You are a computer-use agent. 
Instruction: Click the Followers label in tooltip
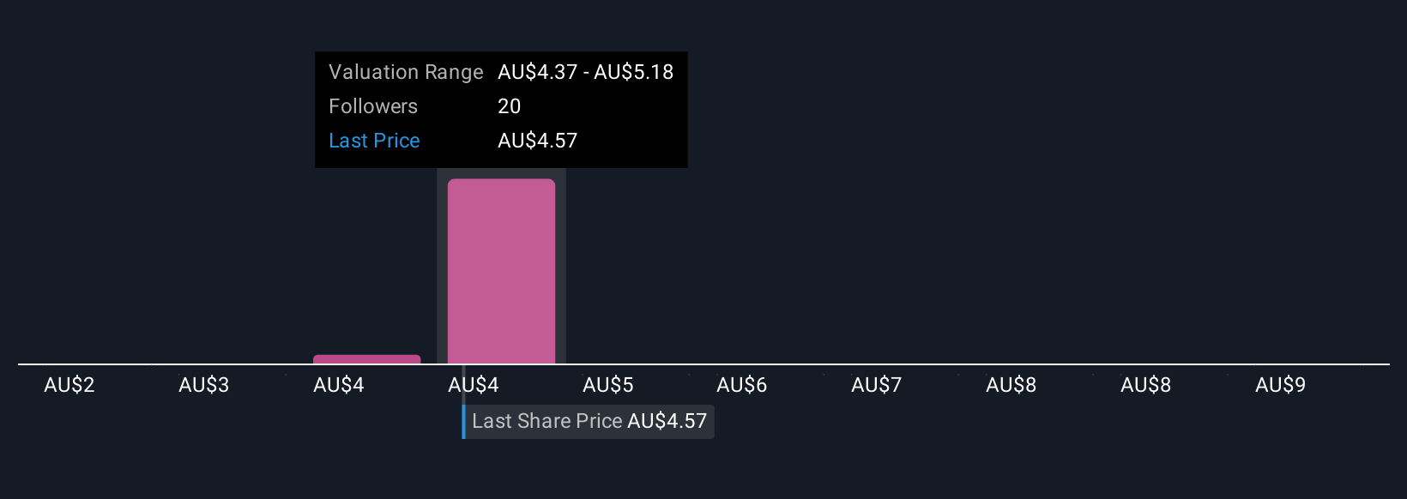[373, 106]
